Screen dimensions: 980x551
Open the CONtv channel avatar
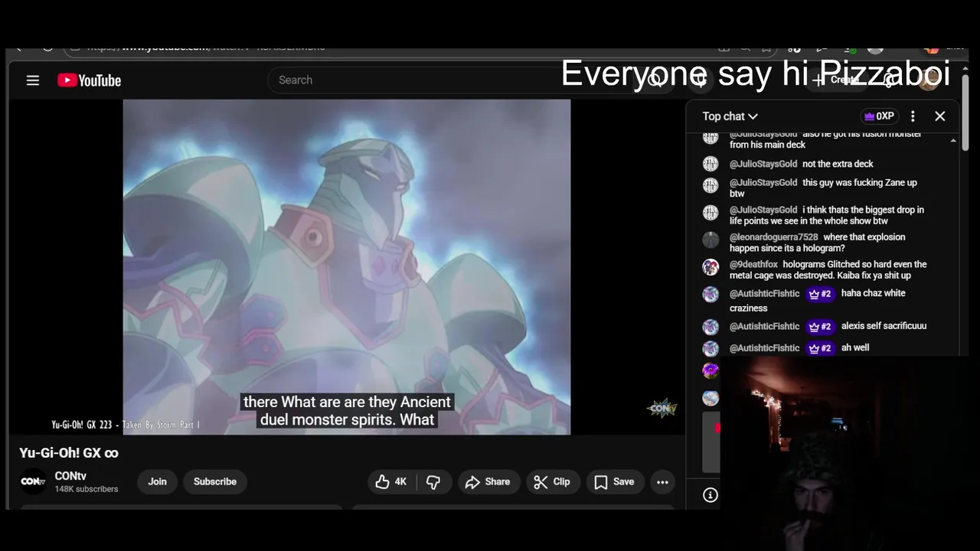tap(33, 481)
